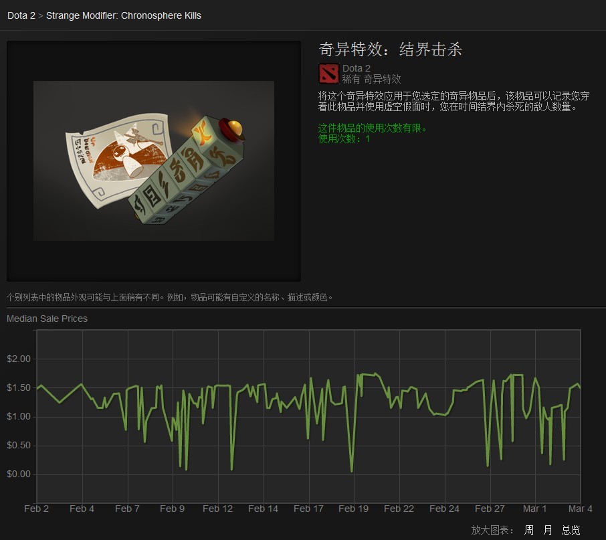Click the deep price dip near Feb 19
The height and width of the screenshot is (540, 606).
click(352, 470)
